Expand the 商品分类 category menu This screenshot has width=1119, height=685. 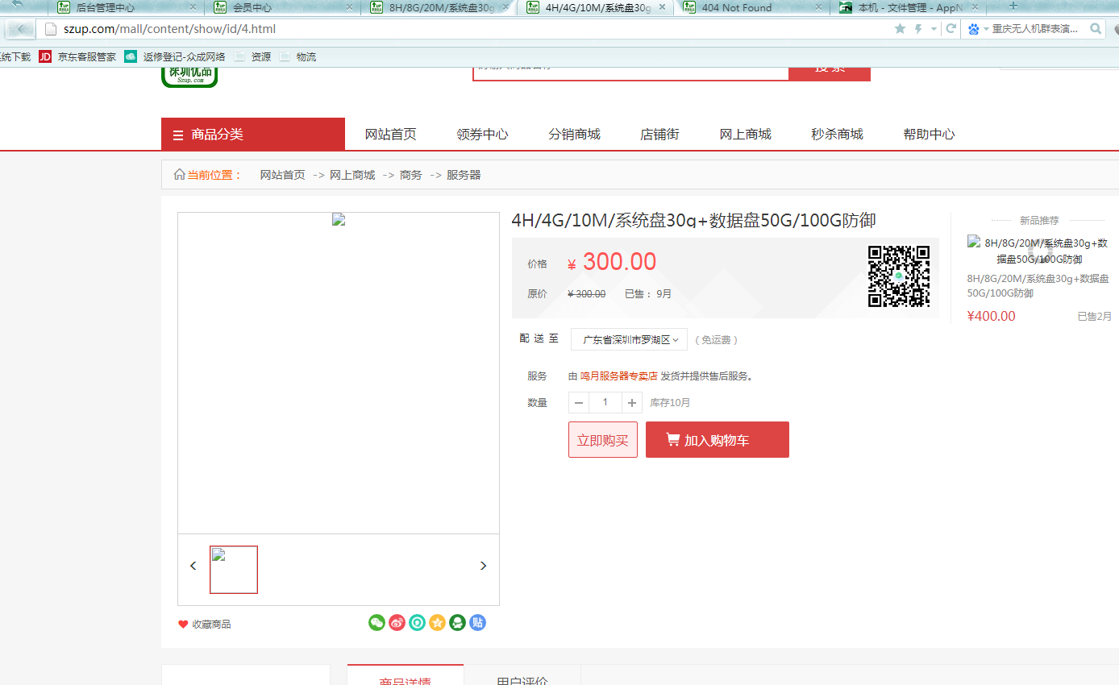tap(253, 135)
